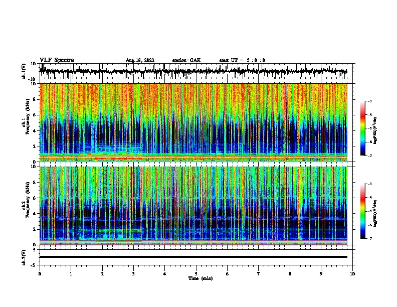Click the '6' frequency tick on ch.2 spectrogram
Image resolution: width=397 pixels, height=307 pixels.
[x=35, y=198]
